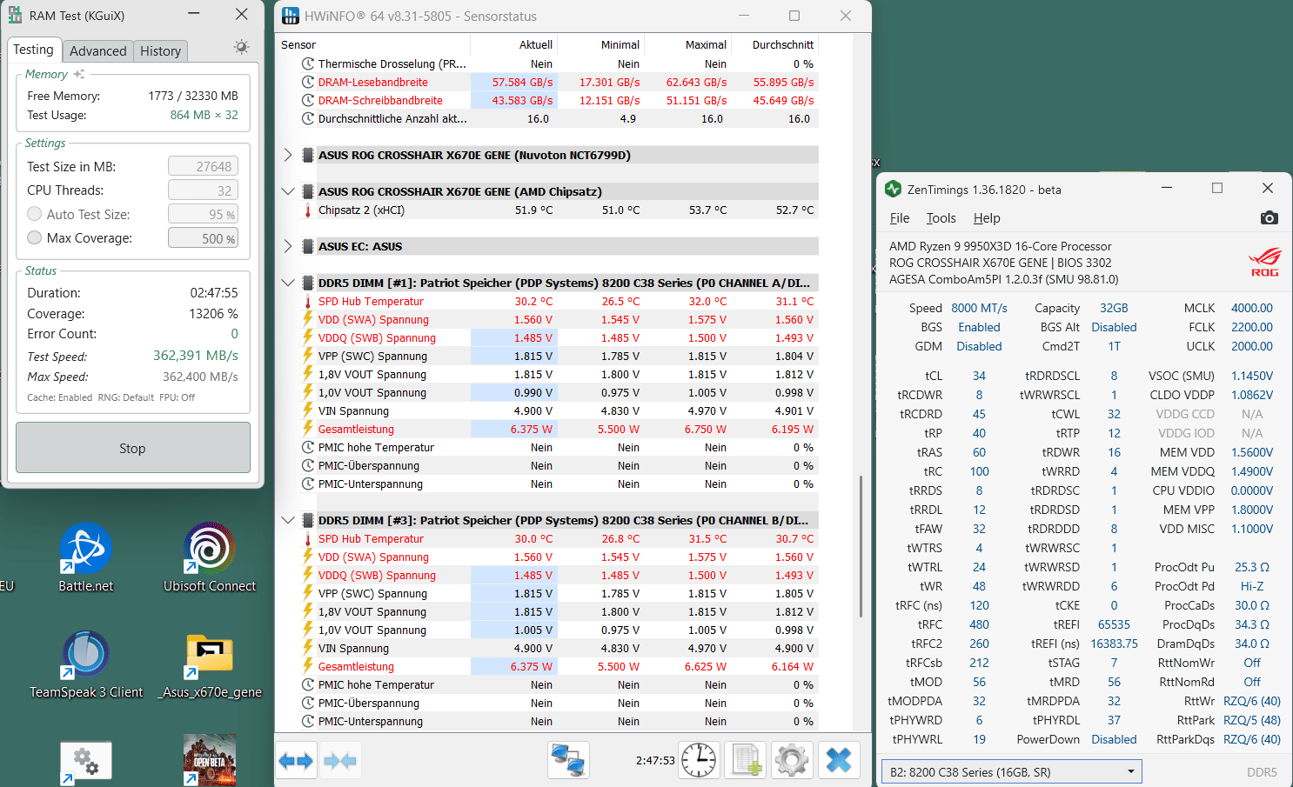Screen dimensions: 1293x787
Task: Select the Auto Test Size radio button
Action: coord(35,214)
